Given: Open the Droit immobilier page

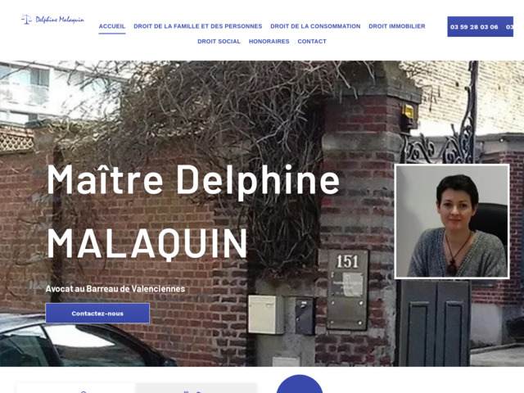Looking at the screenshot, I should (396, 26).
